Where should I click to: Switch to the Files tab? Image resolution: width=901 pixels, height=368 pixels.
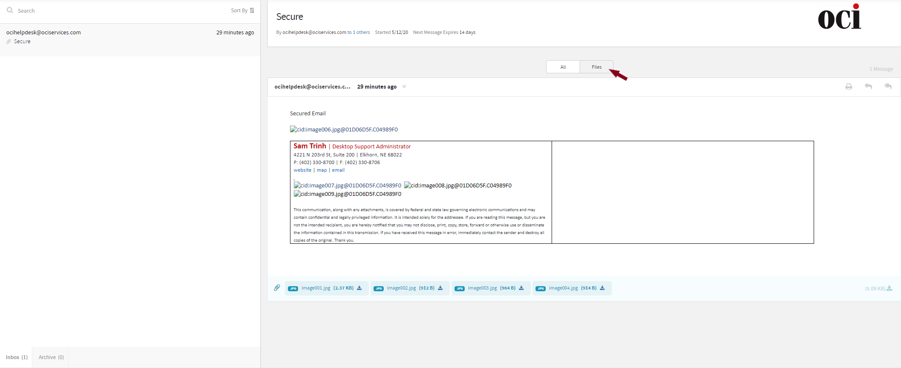(x=596, y=67)
